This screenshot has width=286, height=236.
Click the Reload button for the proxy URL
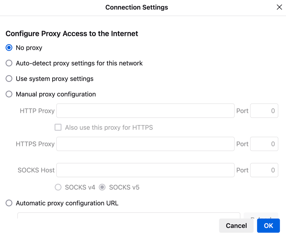point(261,215)
